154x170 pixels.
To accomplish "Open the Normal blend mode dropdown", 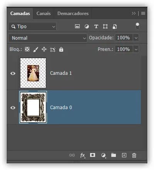I will click(48, 38).
